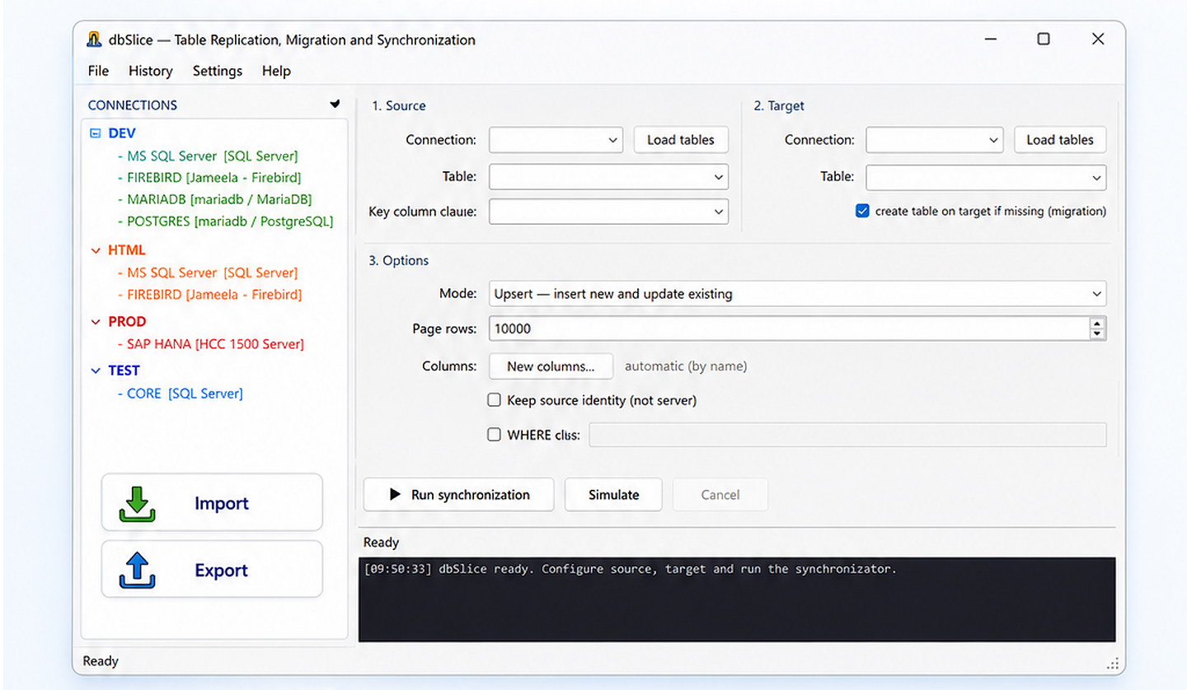This screenshot has width=1187, height=690.
Task: Select SAP HANA [HCC 1500 Server] connection
Action: point(211,344)
